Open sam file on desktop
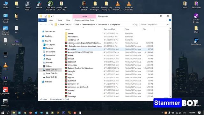 pos(17,29)
